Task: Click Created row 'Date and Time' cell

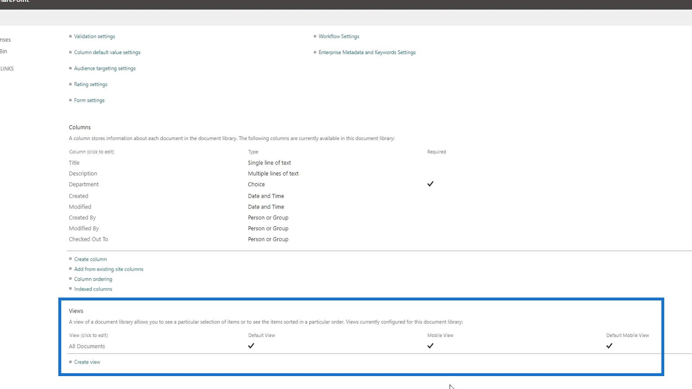Action: (266, 196)
